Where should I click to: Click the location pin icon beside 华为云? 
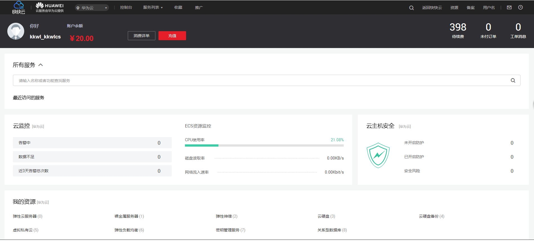point(78,8)
